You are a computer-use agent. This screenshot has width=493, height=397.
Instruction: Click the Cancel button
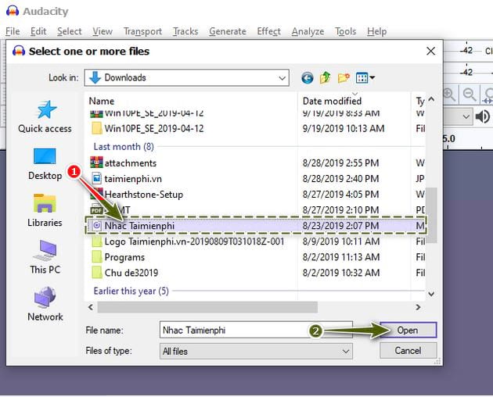408,350
